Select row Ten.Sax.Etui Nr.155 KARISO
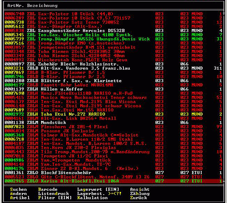The height and width of the screenshot is (203, 227). 113,110
